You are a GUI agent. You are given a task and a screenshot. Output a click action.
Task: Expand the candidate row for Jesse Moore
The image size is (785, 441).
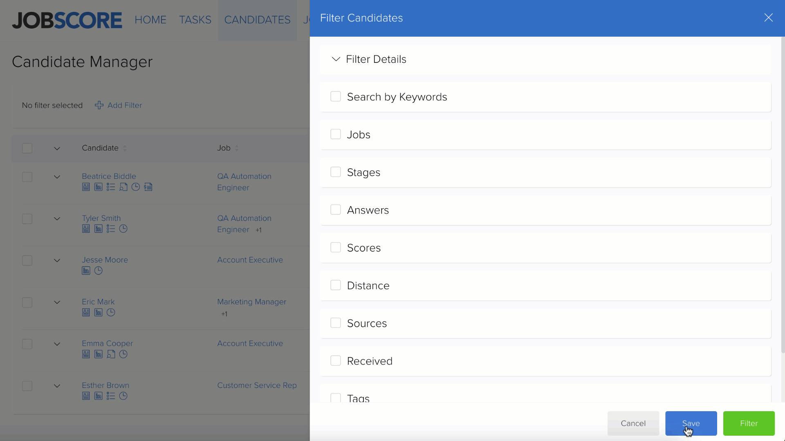click(56, 260)
